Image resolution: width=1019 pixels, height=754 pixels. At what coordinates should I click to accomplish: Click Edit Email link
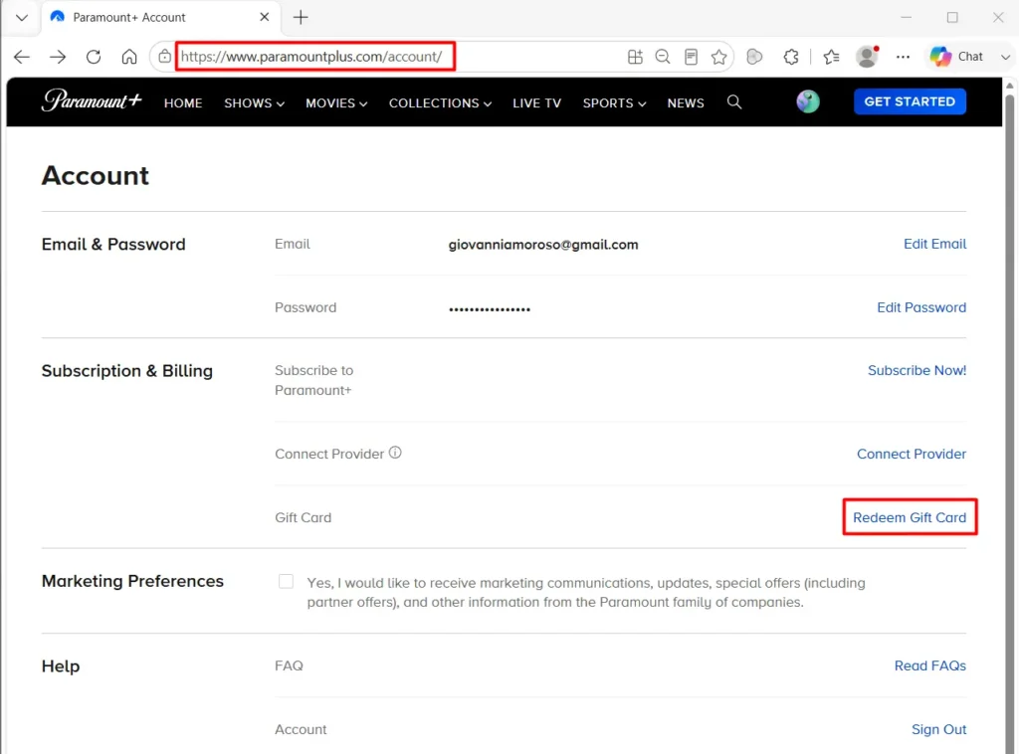tap(934, 244)
